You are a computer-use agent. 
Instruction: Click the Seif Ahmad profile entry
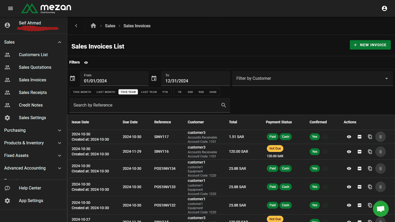(33, 25)
